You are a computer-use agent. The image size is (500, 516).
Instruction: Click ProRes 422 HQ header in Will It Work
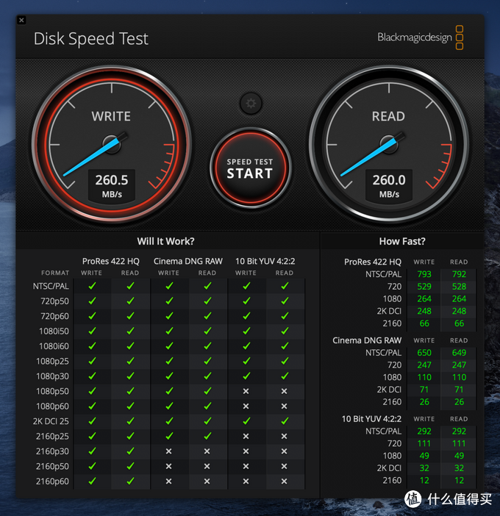110,261
